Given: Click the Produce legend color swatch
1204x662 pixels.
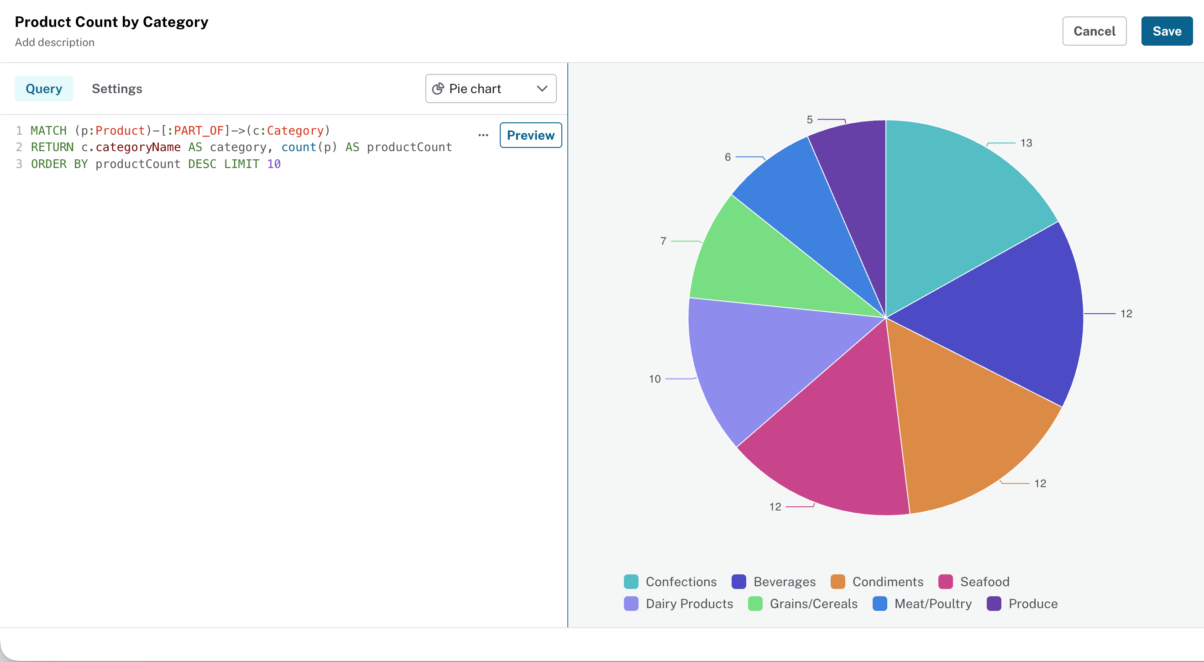Looking at the screenshot, I should pyautogui.click(x=994, y=604).
